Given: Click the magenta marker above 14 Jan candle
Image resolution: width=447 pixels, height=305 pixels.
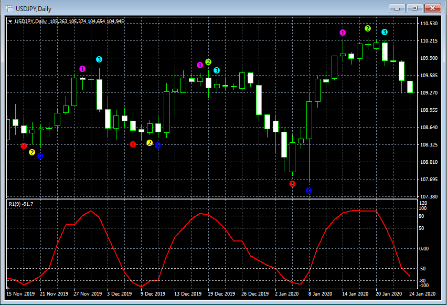Looking at the screenshot, I should coord(343,33).
